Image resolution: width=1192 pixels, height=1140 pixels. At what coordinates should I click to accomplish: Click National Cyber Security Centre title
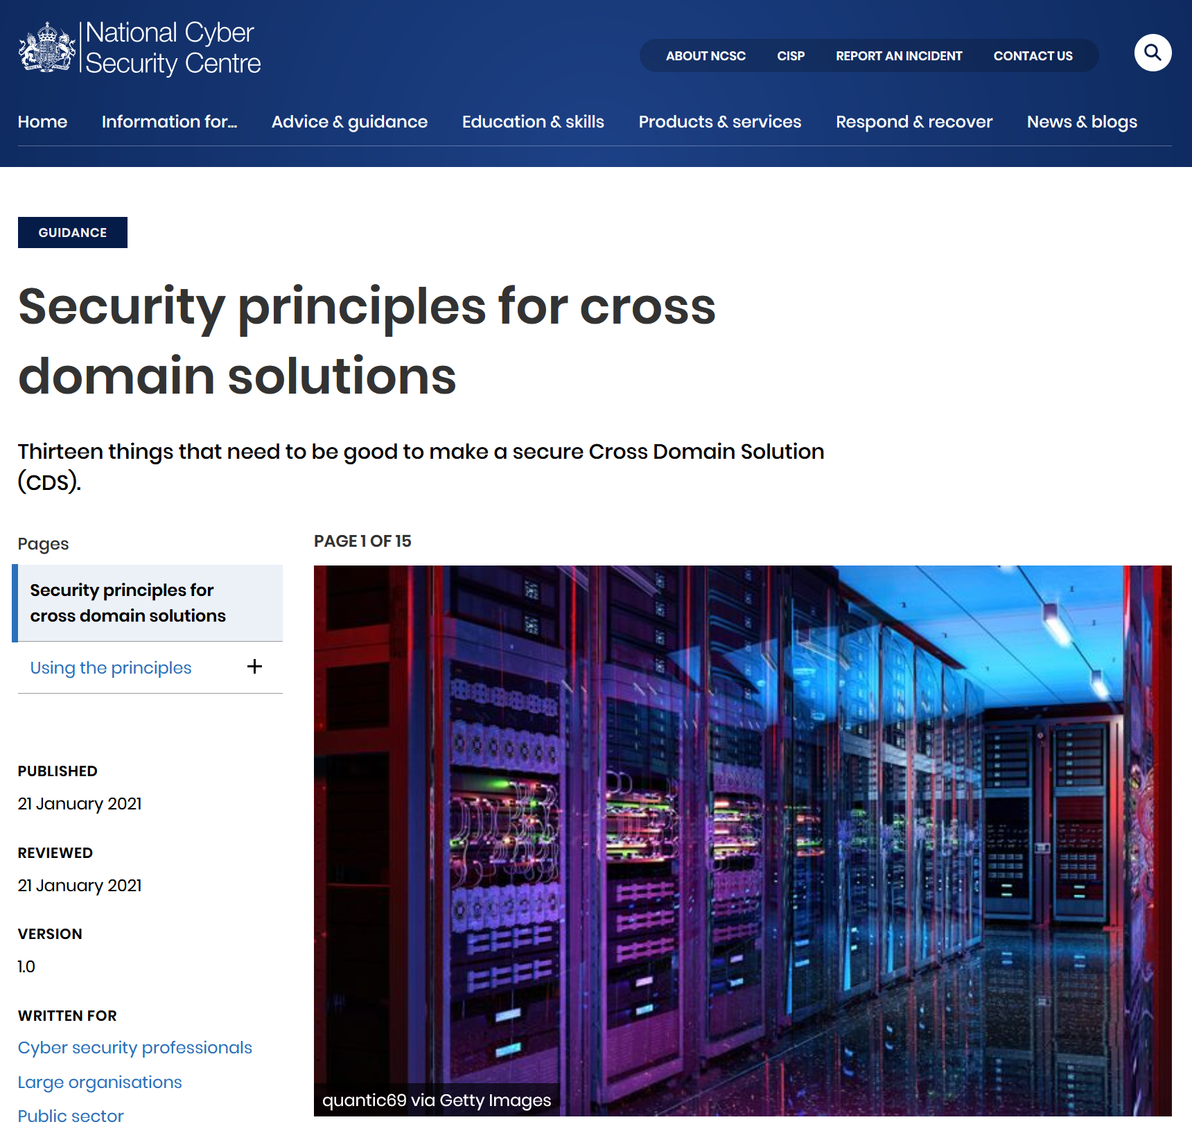tap(173, 48)
